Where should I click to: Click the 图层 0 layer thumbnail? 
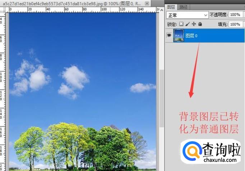click(179, 36)
